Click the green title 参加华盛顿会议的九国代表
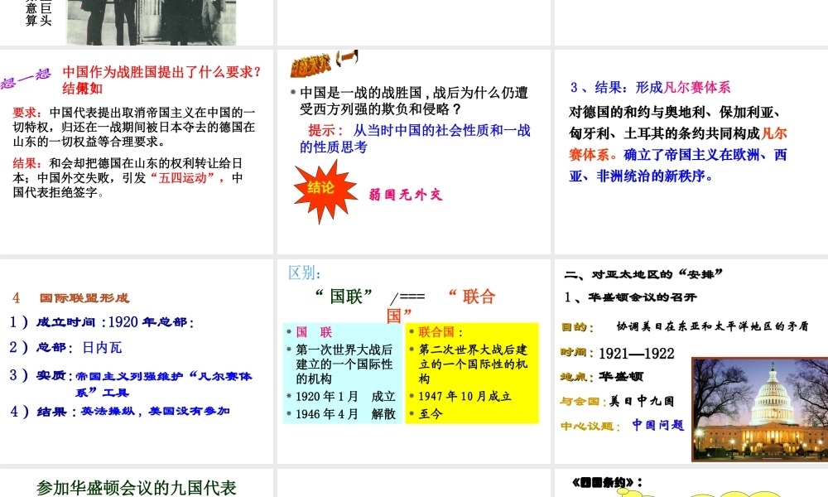 pos(137,488)
